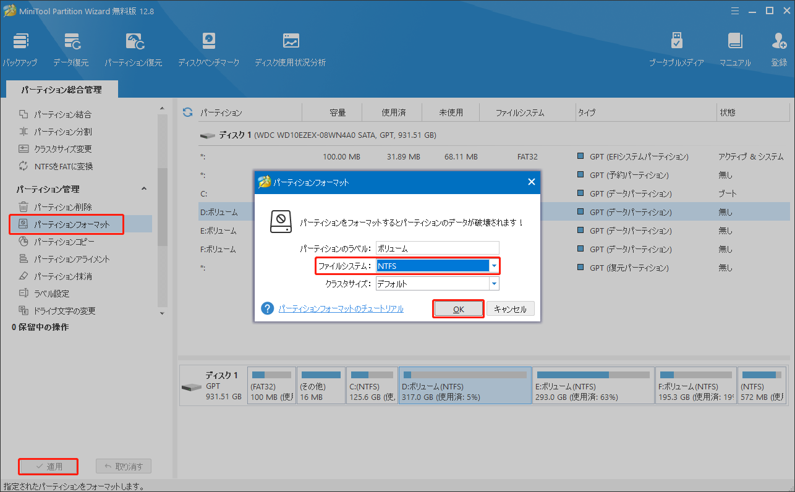This screenshot has width=795, height=492.
Task: Click the キャンセル button in the dialog
Action: (x=510, y=309)
